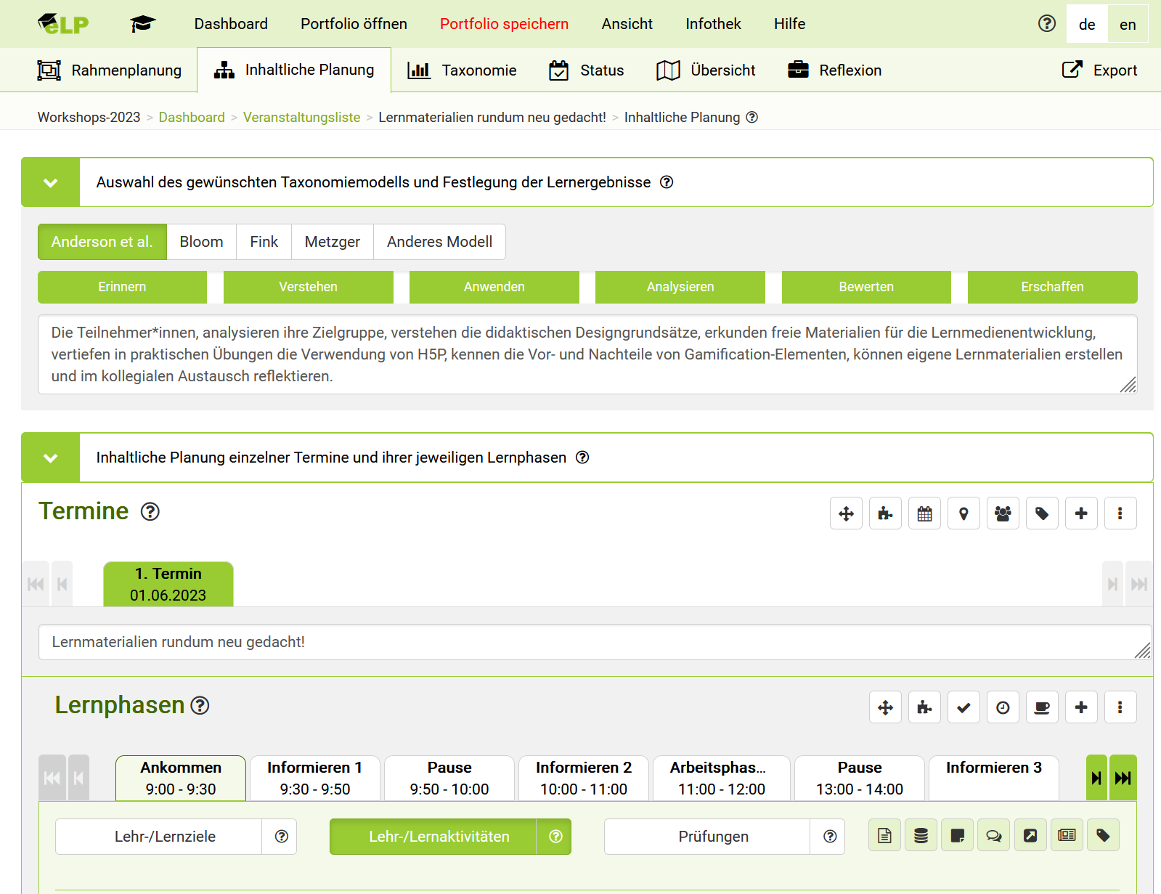1161x894 pixels.
Task: Open the Termine more options menu
Action: point(1120,514)
